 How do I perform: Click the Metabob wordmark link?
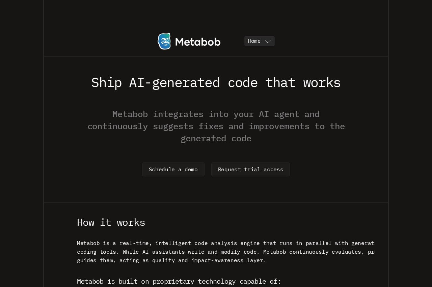click(x=197, y=42)
